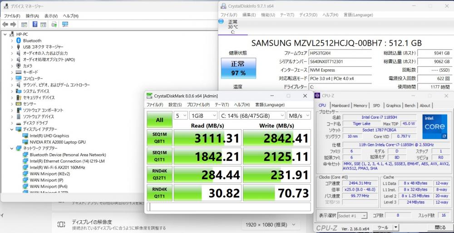Switch to the Graphics tab in CPU-Z

(393, 106)
